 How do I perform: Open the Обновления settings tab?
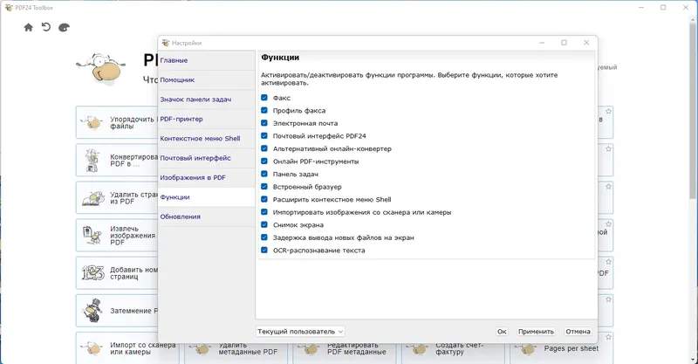click(207, 216)
